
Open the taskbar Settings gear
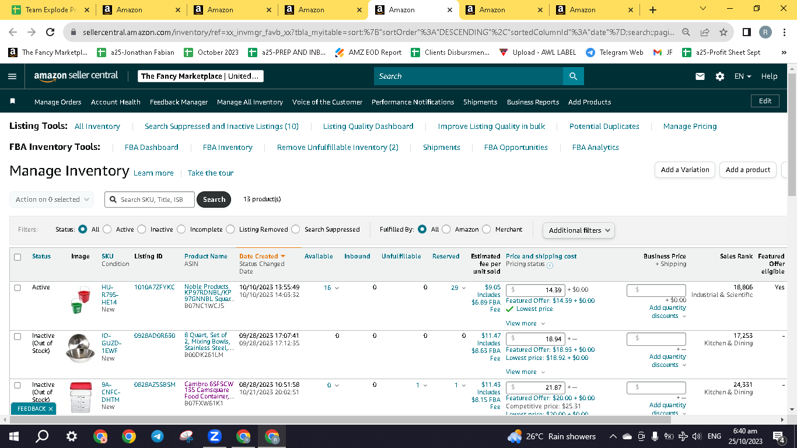click(x=71, y=436)
